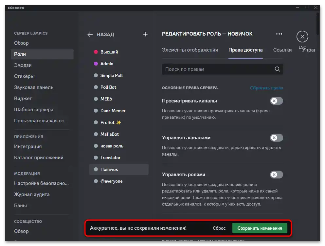Click the Сбросить права link
This screenshot has height=246, width=325.
pyautogui.click(x=266, y=88)
